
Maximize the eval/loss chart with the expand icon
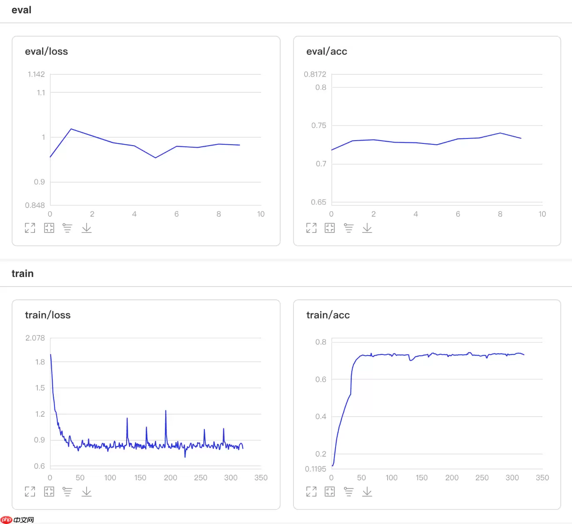pyautogui.click(x=30, y=228)
